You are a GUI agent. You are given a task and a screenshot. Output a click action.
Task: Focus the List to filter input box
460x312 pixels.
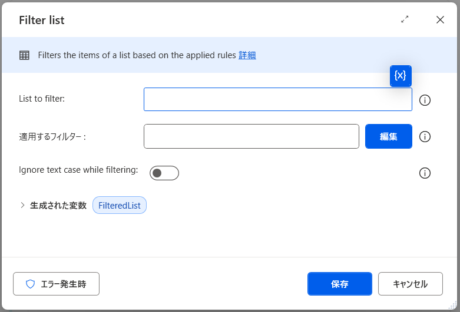[x=278, y=99]
